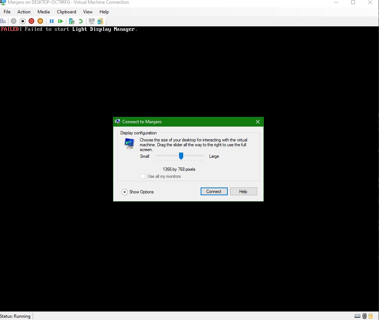The height and width of the screenshot is (320, 379).
Task: Expand Show Options in the dialog
Action: coord(124,192)
